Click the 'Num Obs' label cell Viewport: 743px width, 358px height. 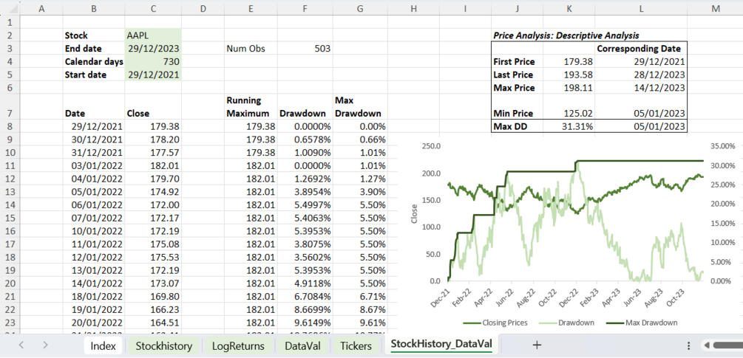[x=250, y=49]
